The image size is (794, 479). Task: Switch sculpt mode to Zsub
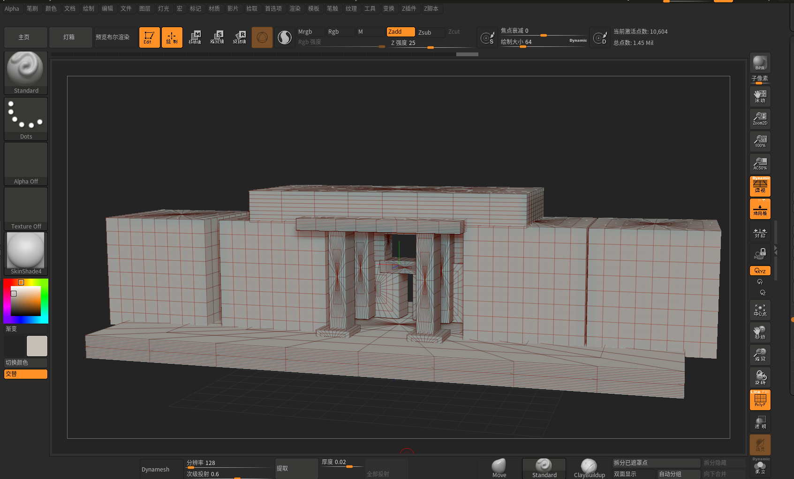[430, 32]
